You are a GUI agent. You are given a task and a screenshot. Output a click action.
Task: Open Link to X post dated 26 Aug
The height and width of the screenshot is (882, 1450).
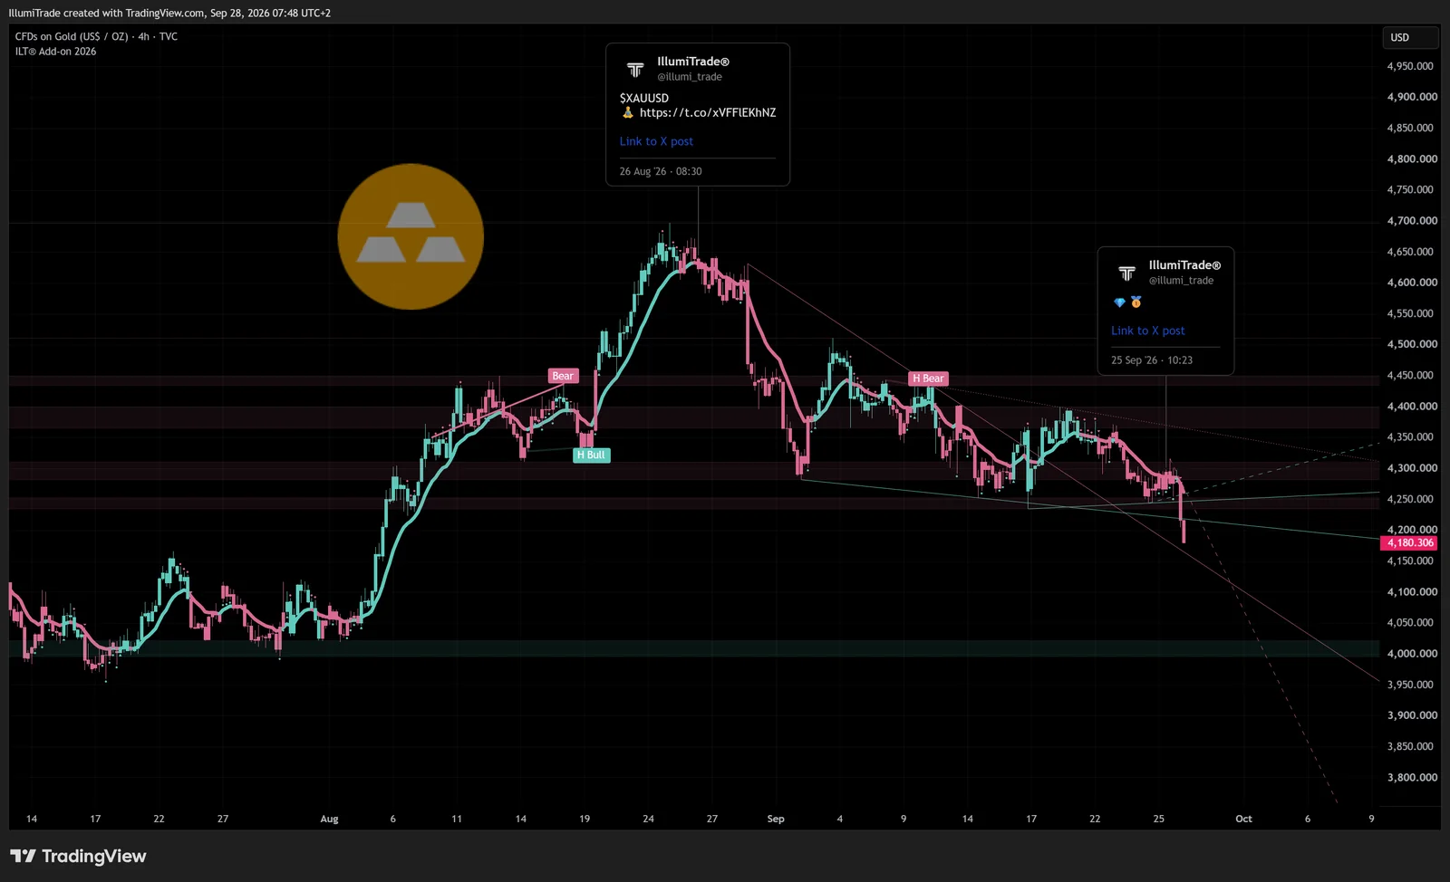[x=656, y=141]
